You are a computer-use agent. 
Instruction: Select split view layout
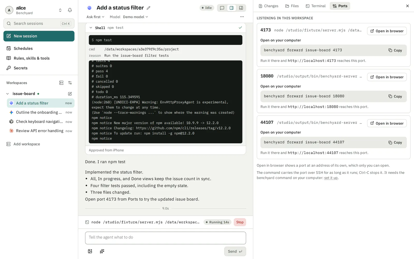(232, 8)
